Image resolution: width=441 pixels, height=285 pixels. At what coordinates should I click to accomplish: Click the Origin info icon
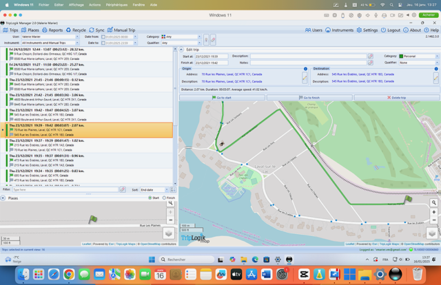pyautogui.click(x=305, y=69)
